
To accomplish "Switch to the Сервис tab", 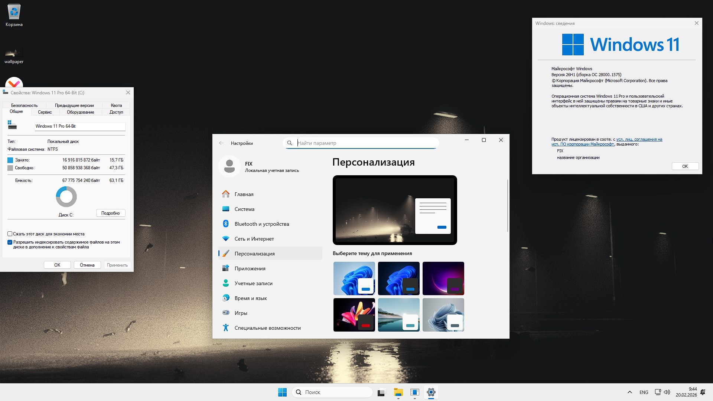I will click(45, 112).
